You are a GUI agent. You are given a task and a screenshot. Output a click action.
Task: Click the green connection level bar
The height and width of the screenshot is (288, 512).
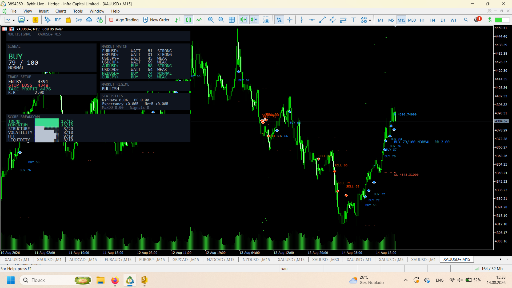502,20
